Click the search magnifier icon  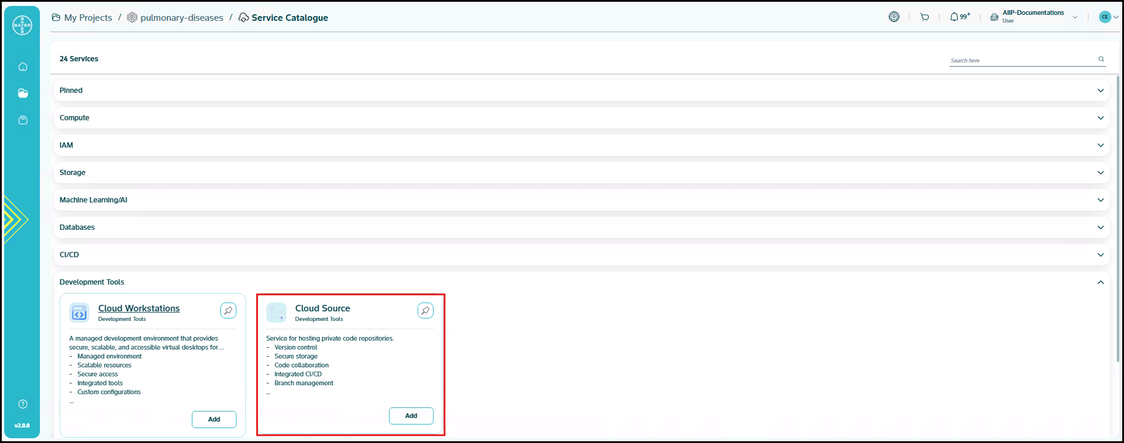1101,59
